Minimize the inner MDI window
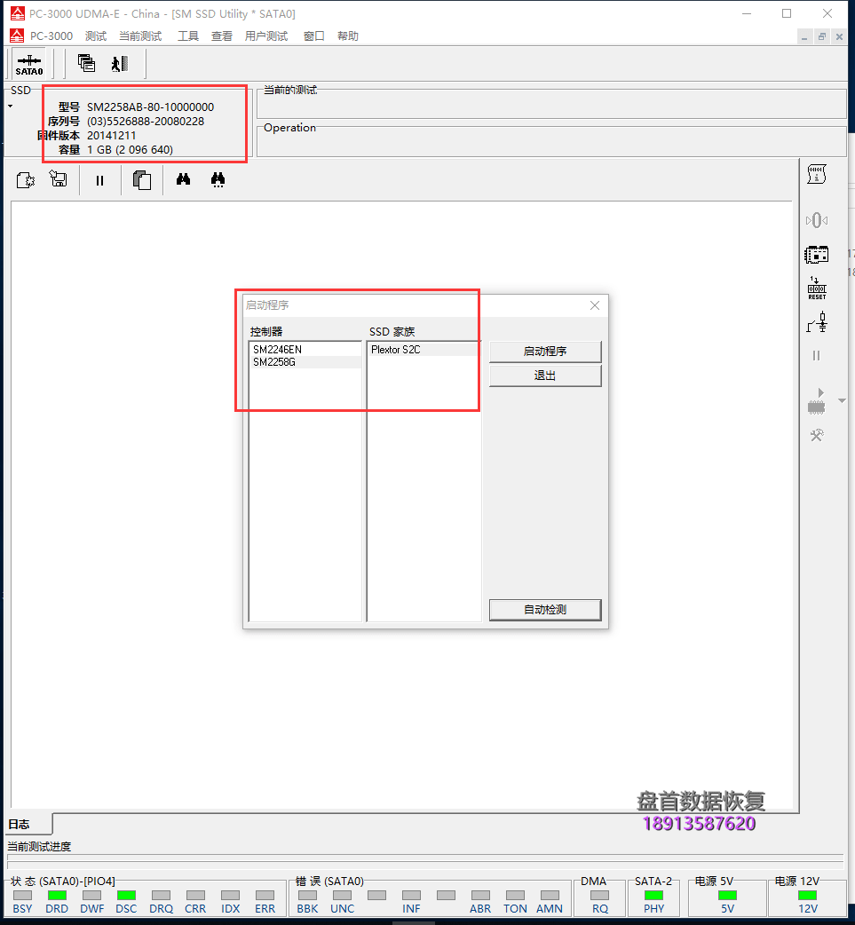Image resolution: width=855 pixels, height=925 pixels. (804, 36)
